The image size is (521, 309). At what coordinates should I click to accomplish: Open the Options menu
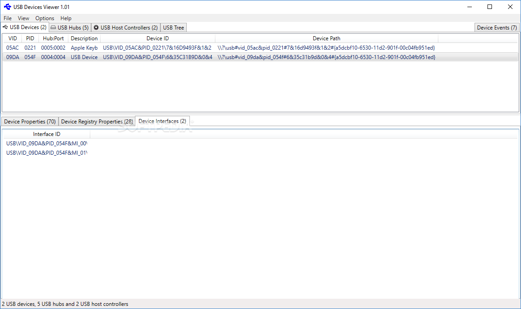45,18
